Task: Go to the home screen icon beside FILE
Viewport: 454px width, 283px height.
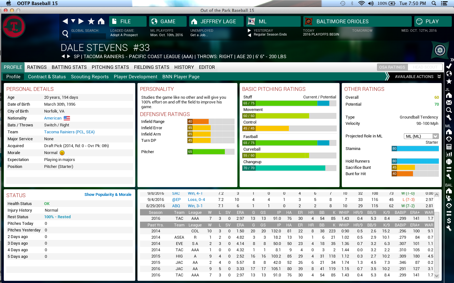Action: (101, 21)
